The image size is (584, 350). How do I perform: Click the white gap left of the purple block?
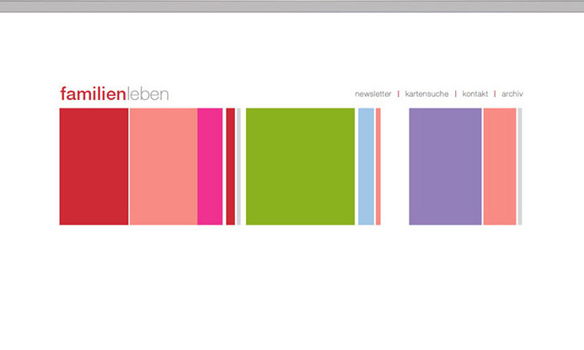[x=394, y=167]
